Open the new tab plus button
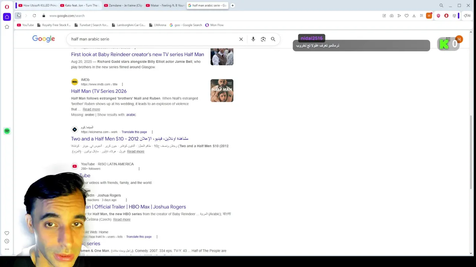 [232, 6]
